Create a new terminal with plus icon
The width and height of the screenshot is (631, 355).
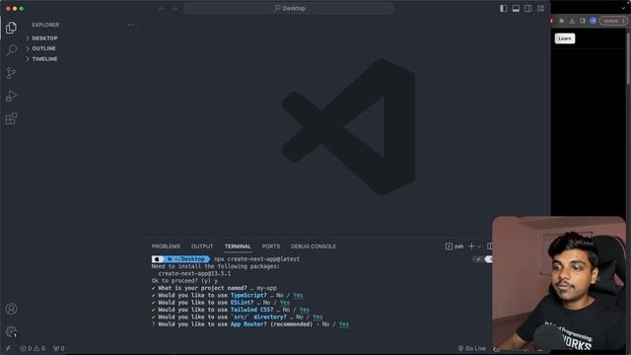coord(471,247)
